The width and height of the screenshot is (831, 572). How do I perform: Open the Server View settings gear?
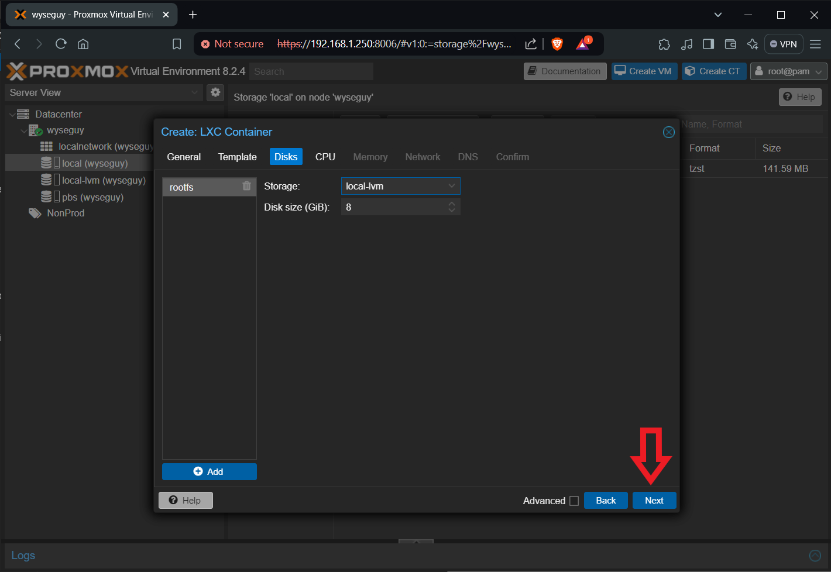pyautogui.click(x=215, y=92)
